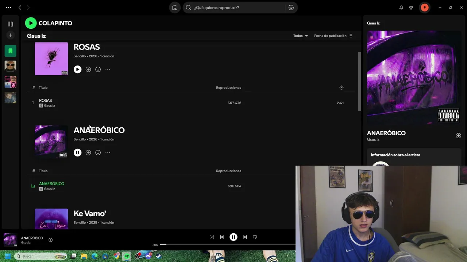Open the ANAERÓBICO album cover in list
467x262 pixels.
point(51,142)
